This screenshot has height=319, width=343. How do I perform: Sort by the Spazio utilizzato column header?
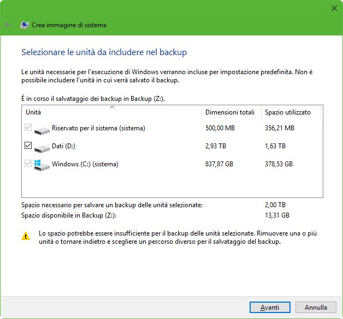[x=288, y=113]
